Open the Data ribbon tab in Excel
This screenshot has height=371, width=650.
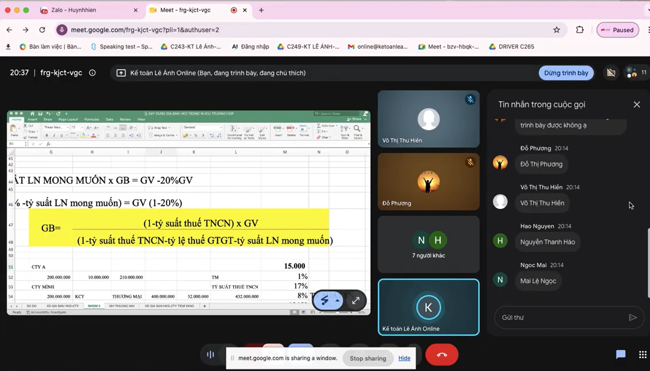tap(109, 119)
